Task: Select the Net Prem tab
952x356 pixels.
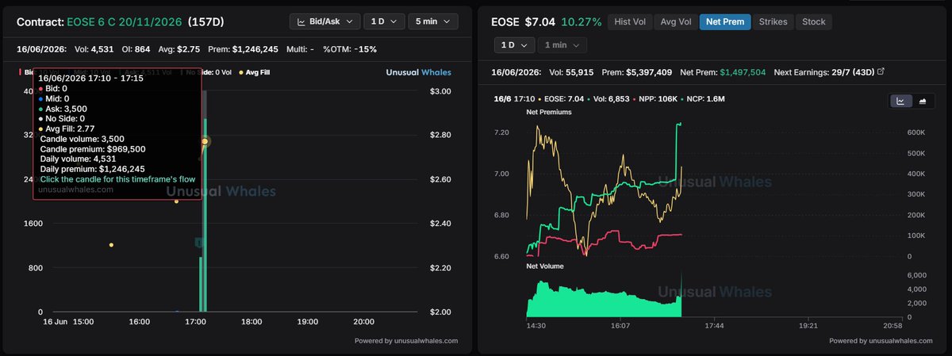Action: pyautogui.click(x=725, y=21)
